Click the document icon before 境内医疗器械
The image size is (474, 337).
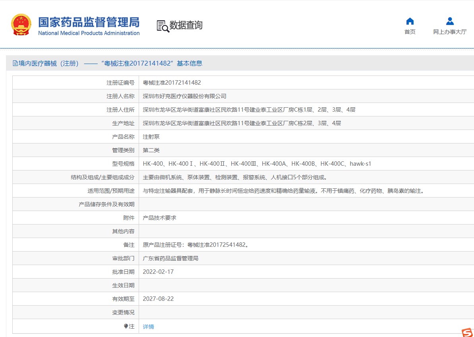point(15,64)
